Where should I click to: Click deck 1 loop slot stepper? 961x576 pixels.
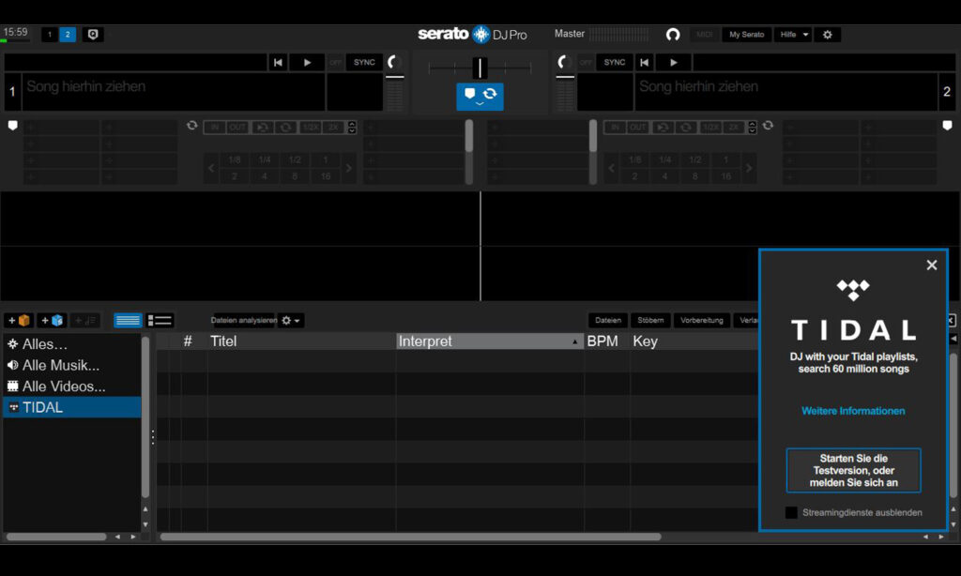click(x=352, y=128)
